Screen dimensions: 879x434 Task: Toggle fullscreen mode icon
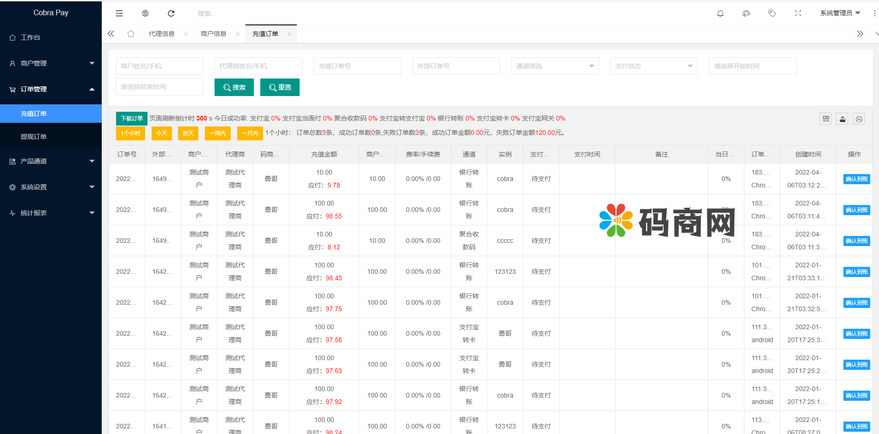tap(798, 13)
